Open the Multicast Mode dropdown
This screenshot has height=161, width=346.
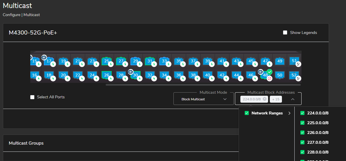(203, 99)
